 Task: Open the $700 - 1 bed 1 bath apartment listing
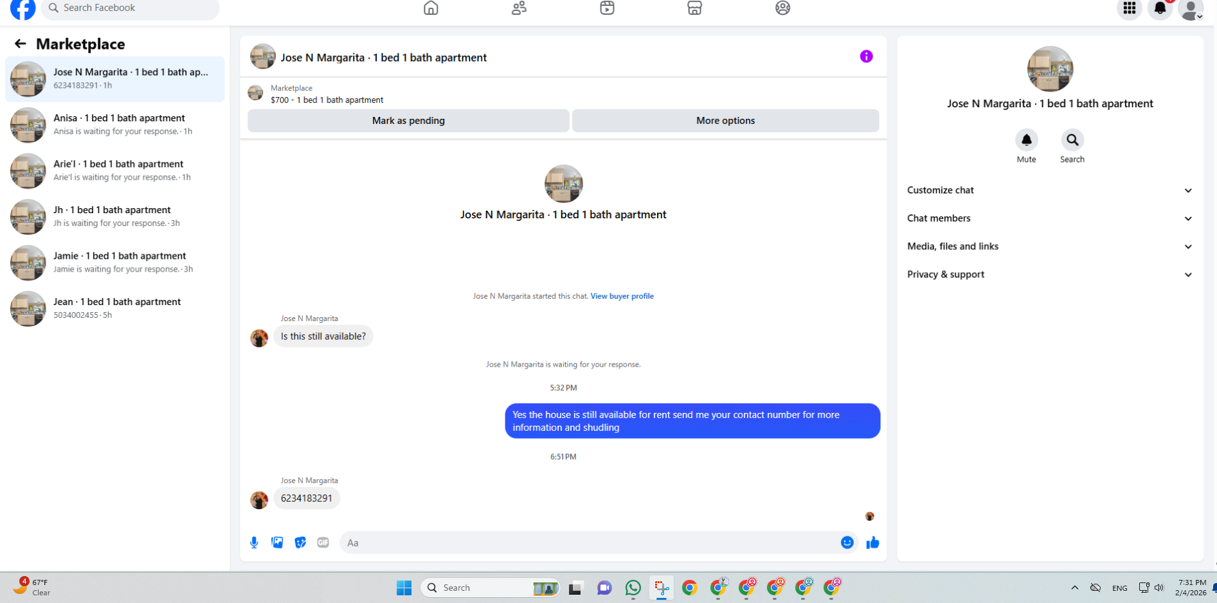pyautogui.click(x=327, y=100)
